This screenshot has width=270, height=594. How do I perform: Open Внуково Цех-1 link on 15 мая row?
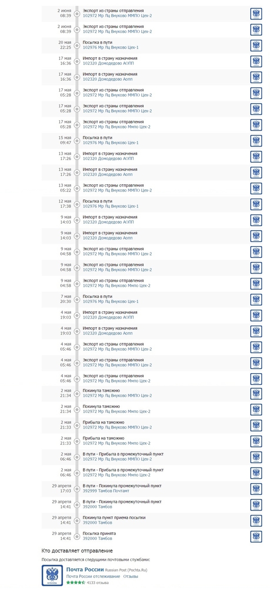point(111,142)
